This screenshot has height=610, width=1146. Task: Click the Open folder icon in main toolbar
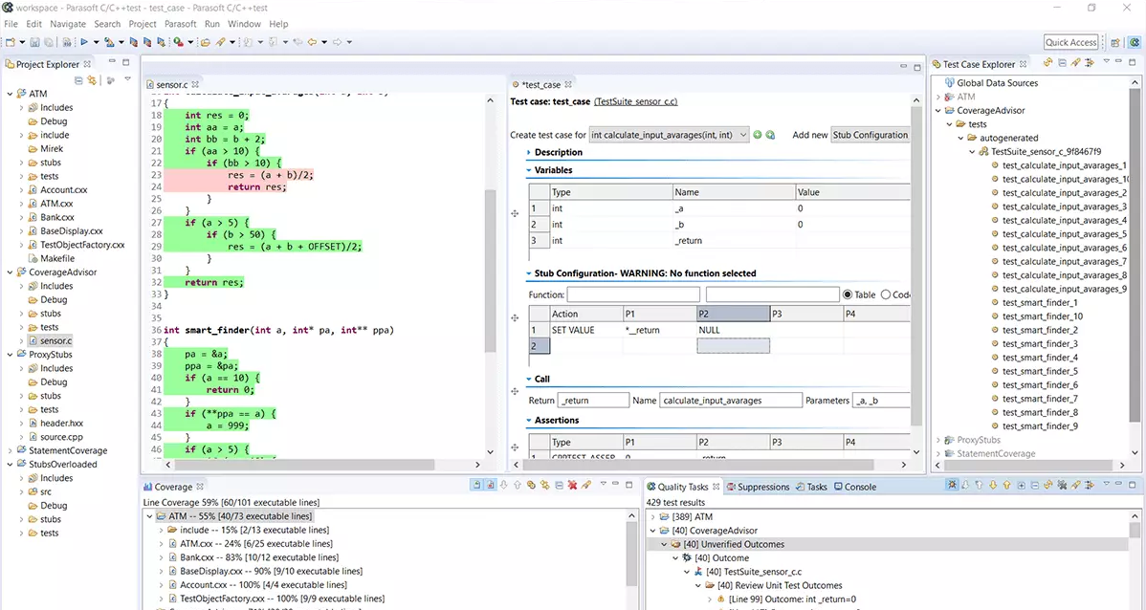[x=206, y=42]
